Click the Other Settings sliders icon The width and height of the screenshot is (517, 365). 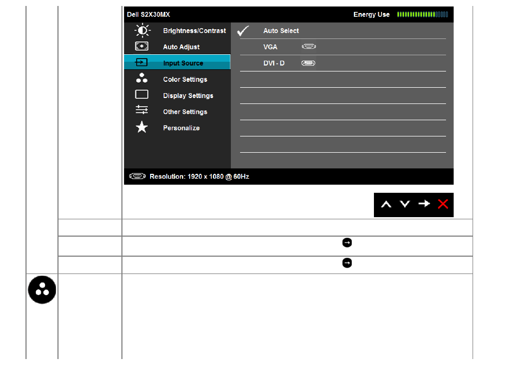[142, 110]
